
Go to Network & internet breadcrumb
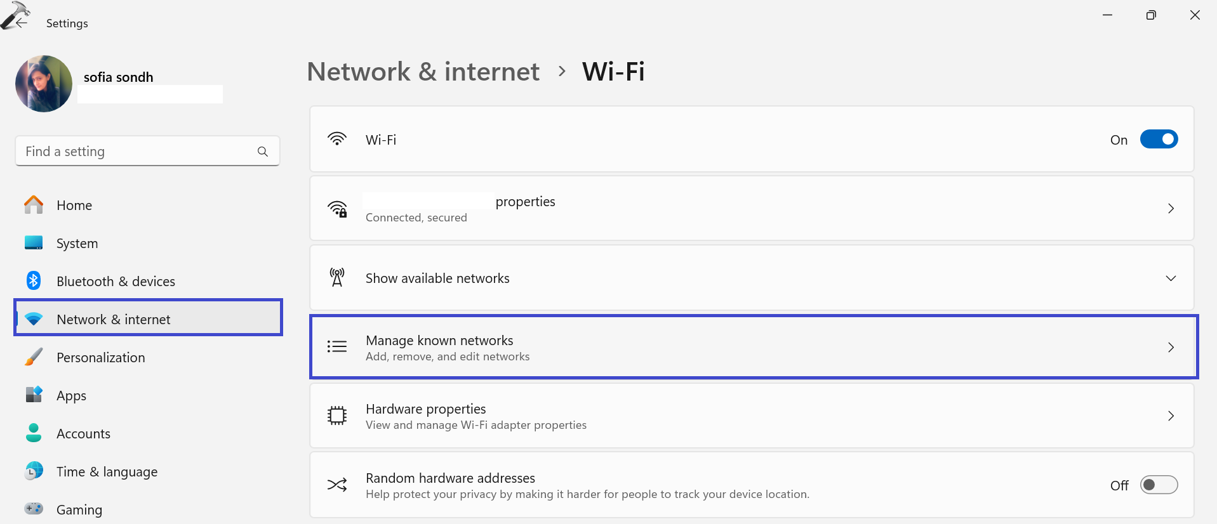pos(423,72)
